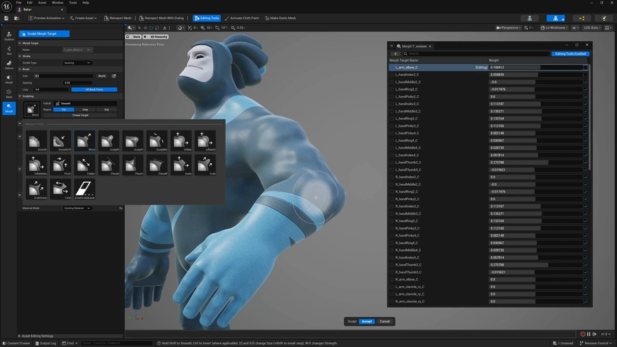Uncheck auto checkbox for L_handThumb2_C row
Image resolution: width=617 pixels, height=347 pixels.
[x=585, y=163]
